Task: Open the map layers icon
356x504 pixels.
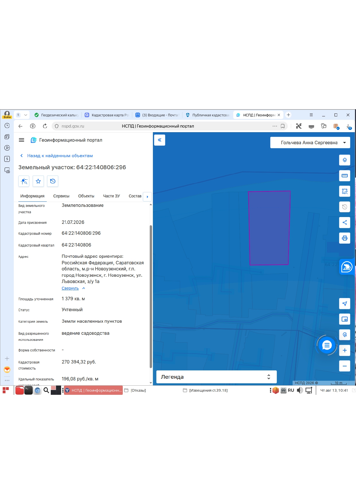Action: click(x=345, y=160)
